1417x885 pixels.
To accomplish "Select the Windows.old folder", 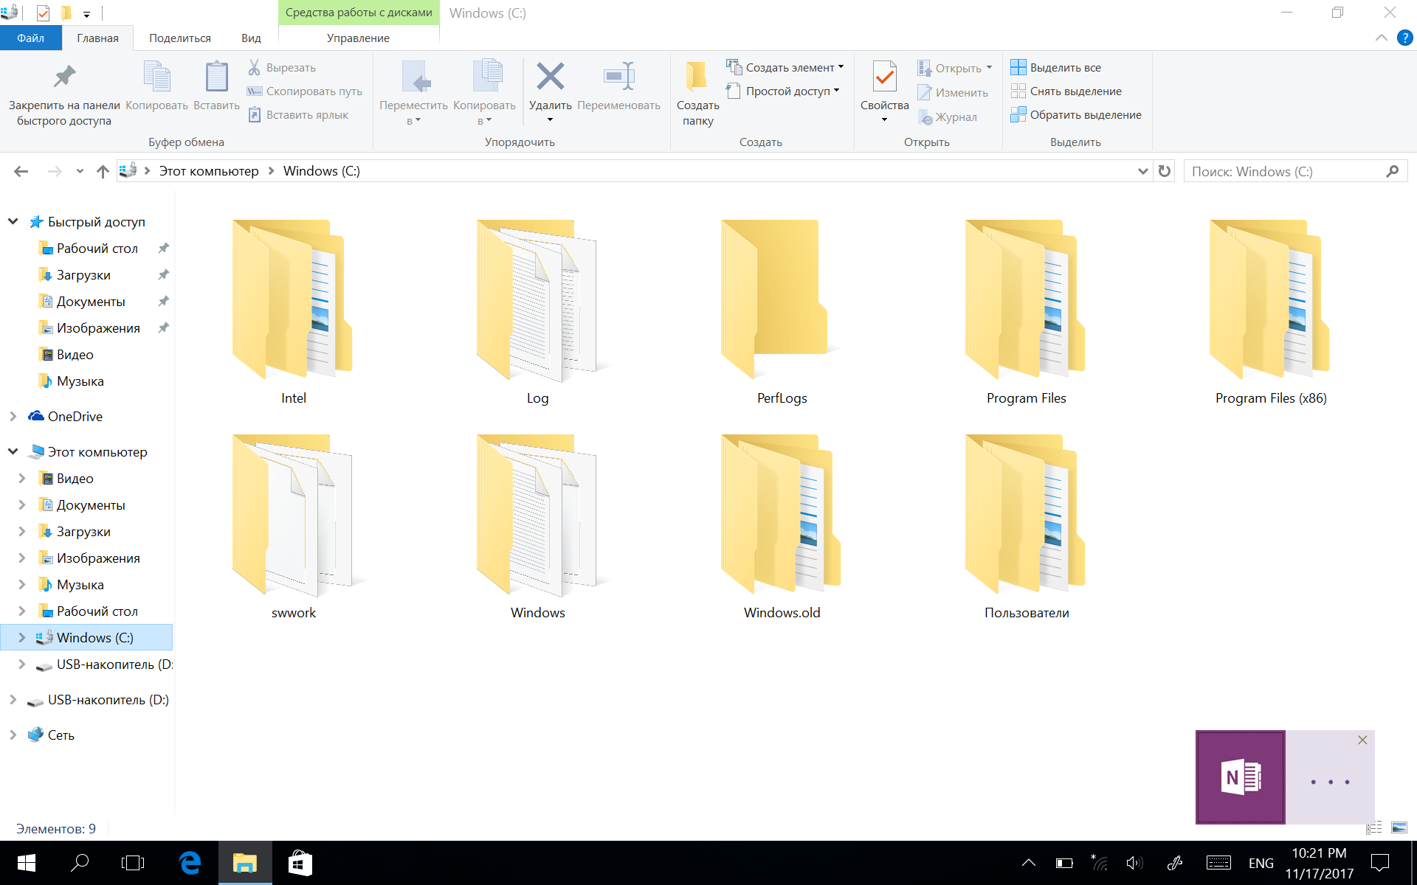I will tap(782, 527).
